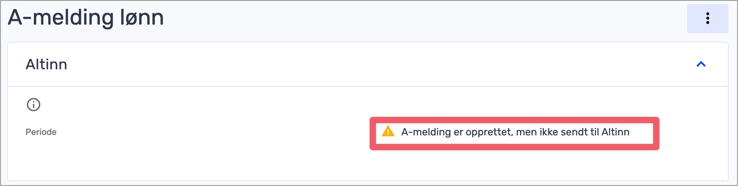Image resolution: width=738 pixels, height=186 pixels.
Task: Click the 'A-melding er opprettet' warning message
Action: (x=515, y=132)
